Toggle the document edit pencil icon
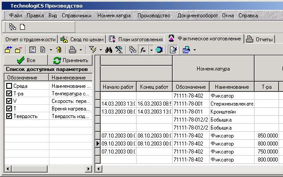The height and width of the screenshot is (177, 283). [173, 50]
